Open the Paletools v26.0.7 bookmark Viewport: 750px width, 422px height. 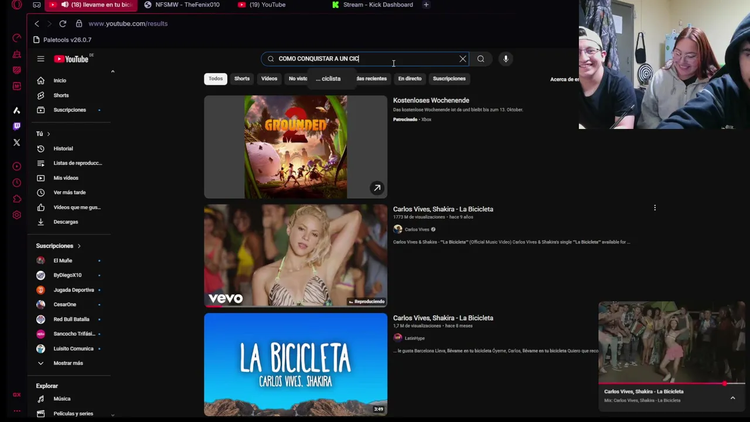62,40
